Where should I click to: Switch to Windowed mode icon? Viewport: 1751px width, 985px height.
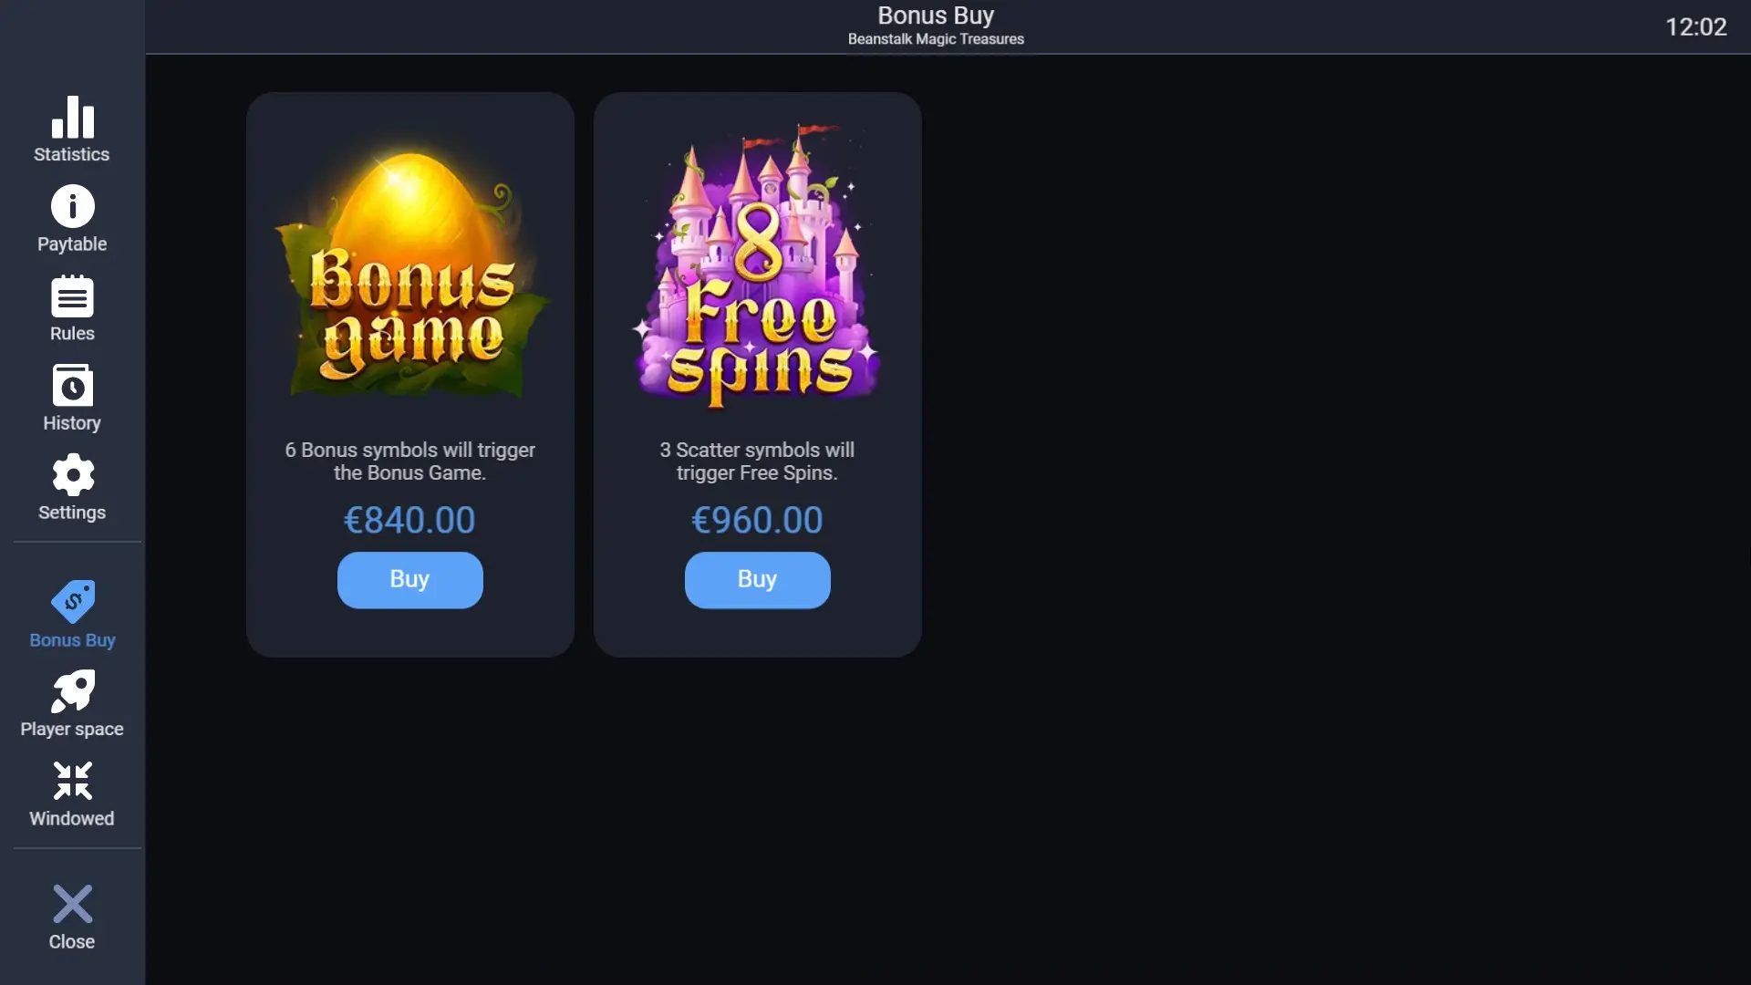pos(72,781)
